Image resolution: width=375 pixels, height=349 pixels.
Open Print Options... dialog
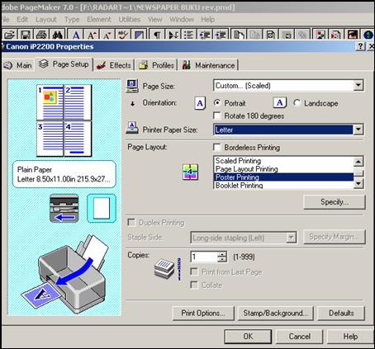pos(203,313)
